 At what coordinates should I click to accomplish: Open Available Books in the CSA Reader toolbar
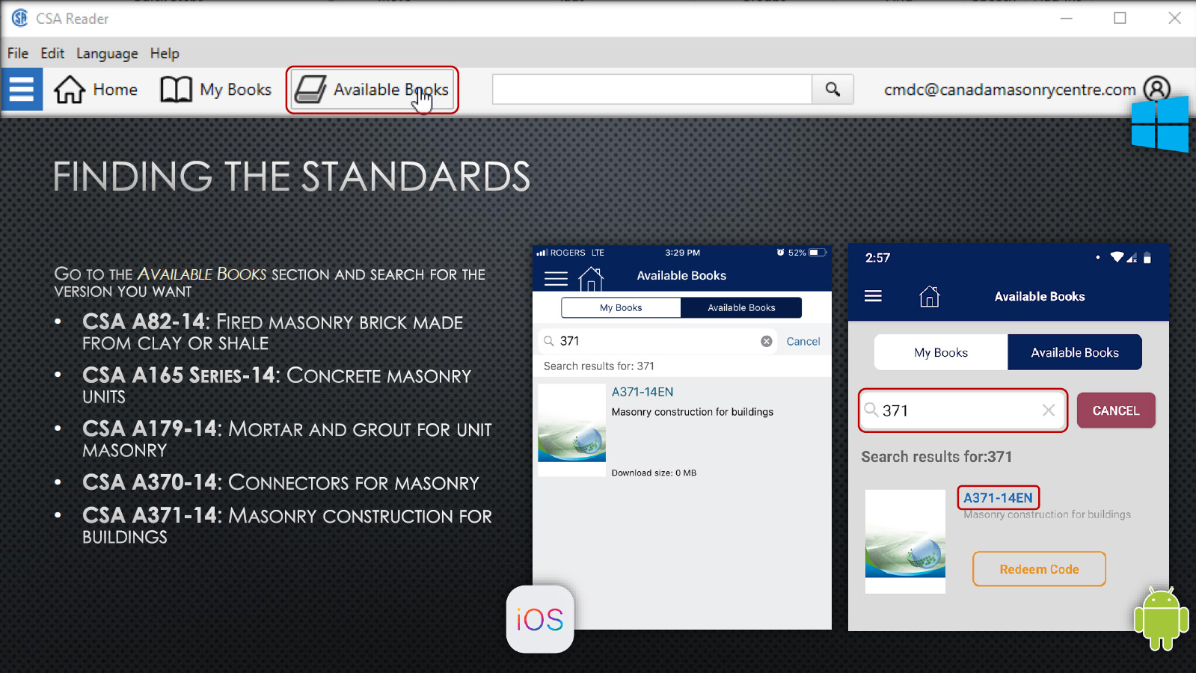[372, 90]
